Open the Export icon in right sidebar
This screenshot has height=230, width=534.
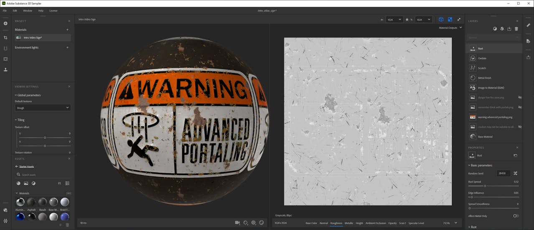[x=529, y=57]
